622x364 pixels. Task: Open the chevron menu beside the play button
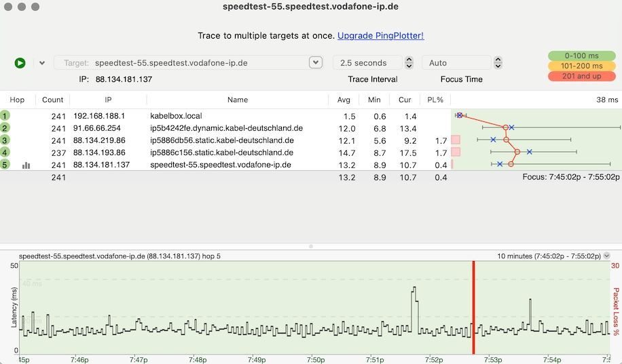pyautogui.click(x=42, y=63)
